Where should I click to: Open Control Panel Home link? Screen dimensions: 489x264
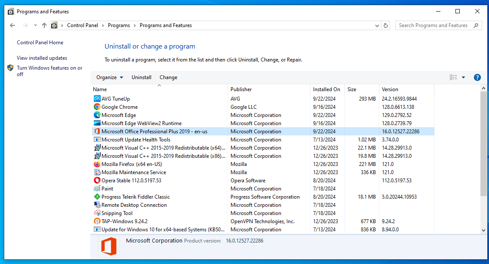point(40,43)
